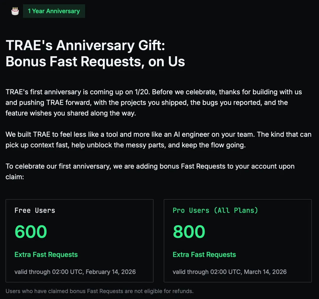Select the Free Users card title
319x299 pixels.
[35, 211]
